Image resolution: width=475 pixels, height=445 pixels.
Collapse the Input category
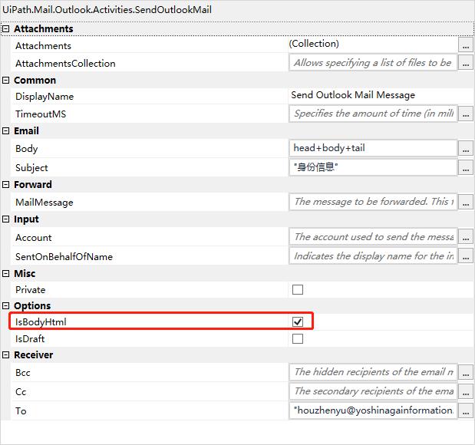click(6, 219)
